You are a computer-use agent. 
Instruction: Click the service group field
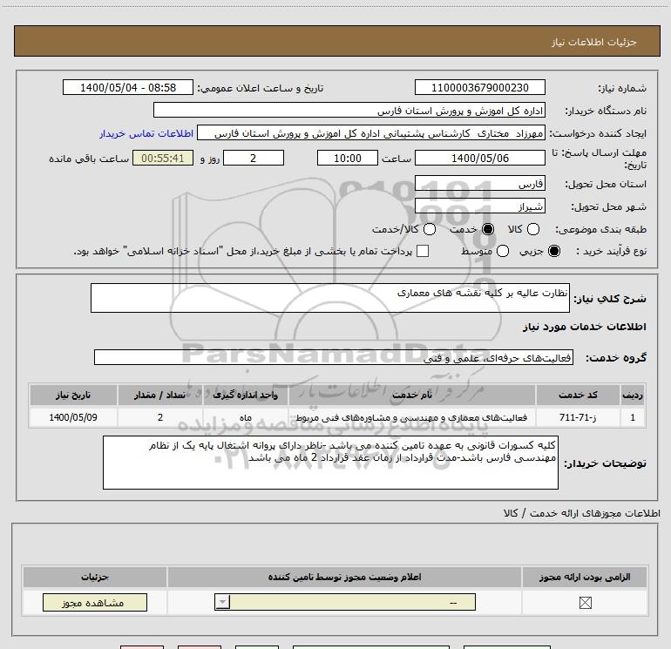pyautogui.click(x=334, y=357)
